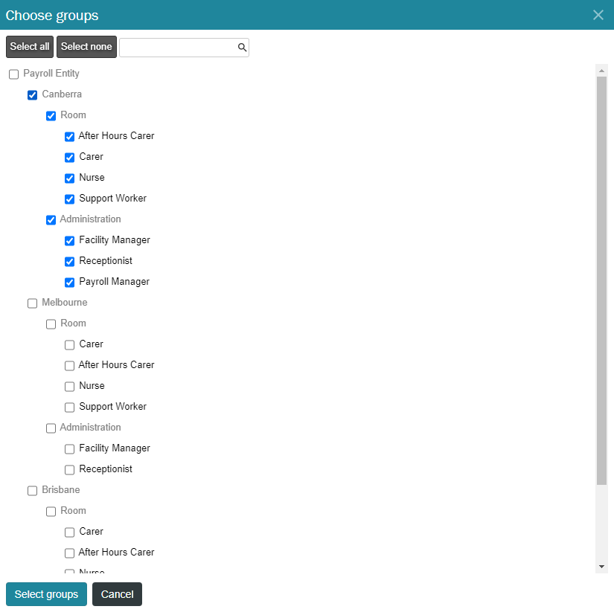
Task: Tick Melbourne's Support Worker checkbox
Action: click(x=69, y=408)
